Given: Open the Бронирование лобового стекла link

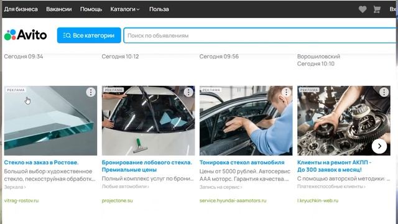Looking at the screenshot, I should (147, 166).
